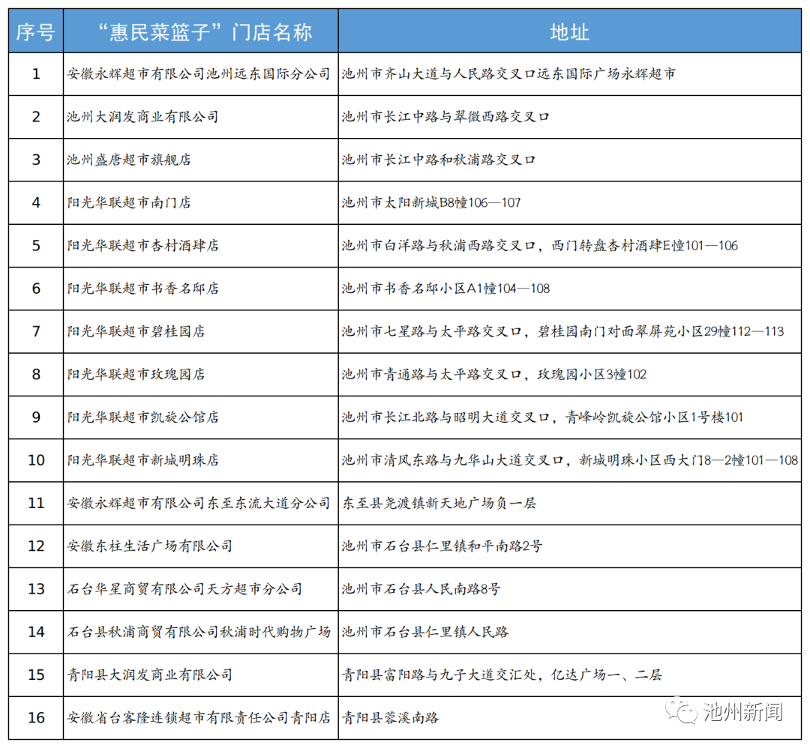
Task: Select address starting '池州市清风东路与九华山大道交叉口'
Action: coord(570,459)
